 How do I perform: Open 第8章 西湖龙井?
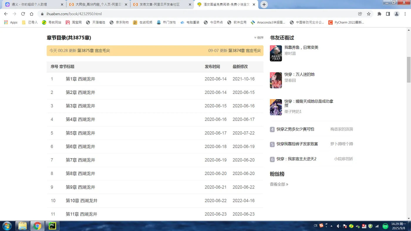pyautogui.click(x=80, y=174)
